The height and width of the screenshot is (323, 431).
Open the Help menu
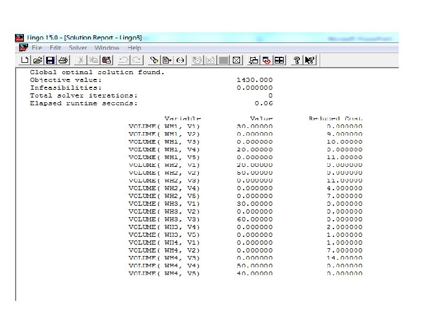tap(134, 48)
